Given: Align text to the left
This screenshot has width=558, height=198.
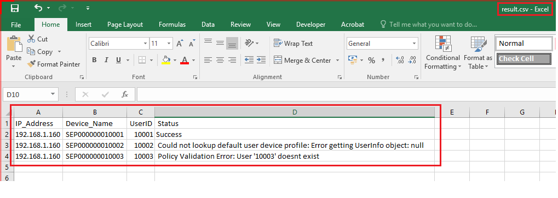Looking at the screenshot, I should pos(208,60).
